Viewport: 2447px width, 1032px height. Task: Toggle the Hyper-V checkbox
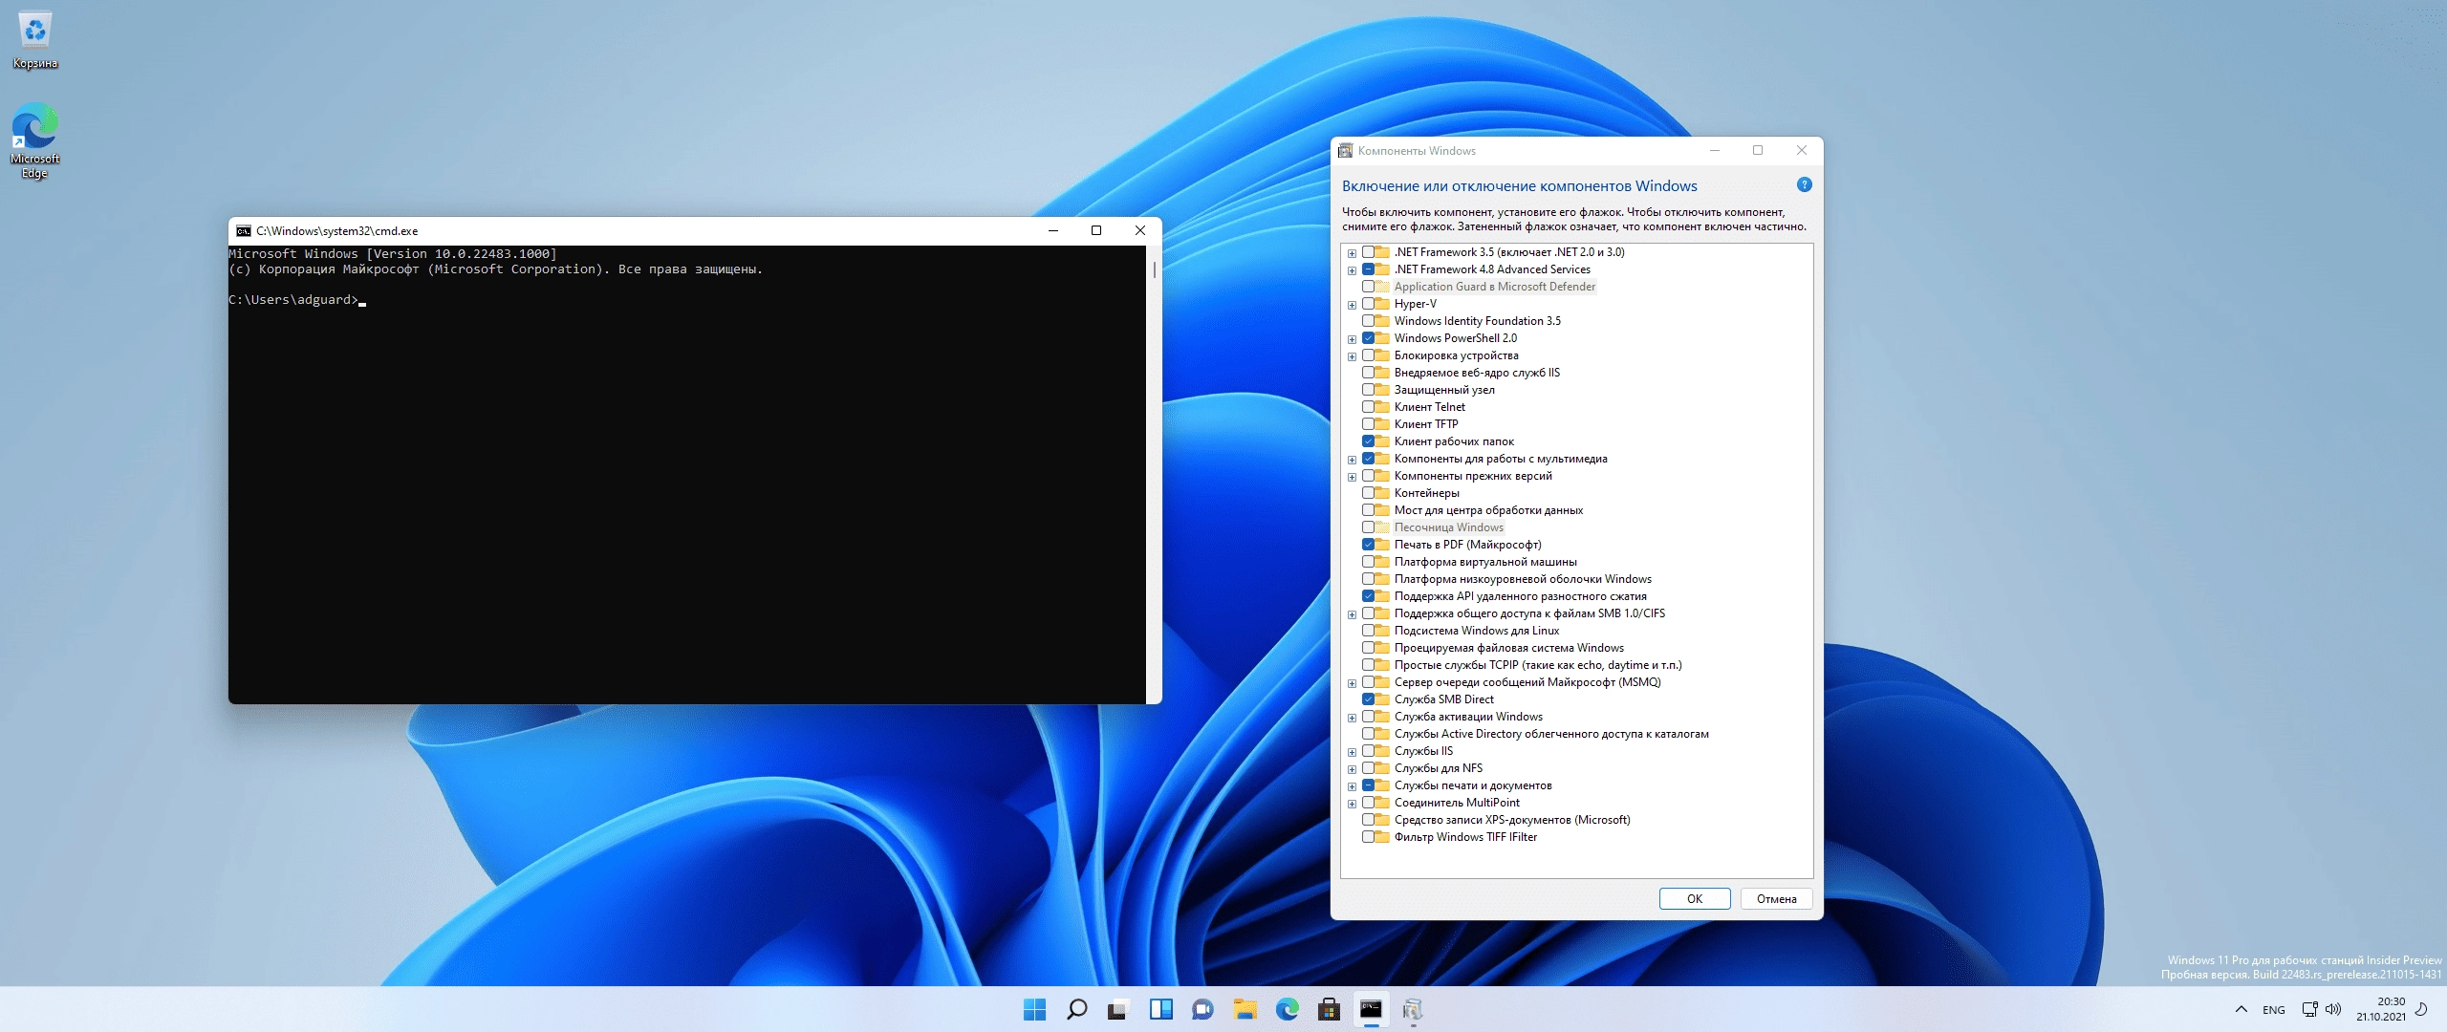tap(1368, 304)
